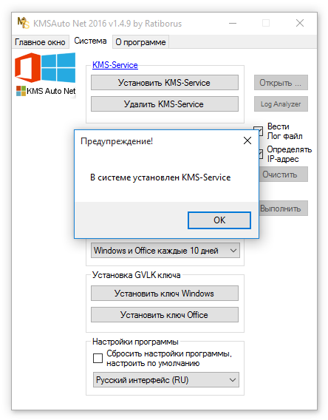Expand the Русский интерфейс (RU) language dropdown

click(x=166, y=380)
